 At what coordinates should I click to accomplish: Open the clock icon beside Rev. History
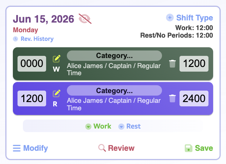[x=15, y=39]
